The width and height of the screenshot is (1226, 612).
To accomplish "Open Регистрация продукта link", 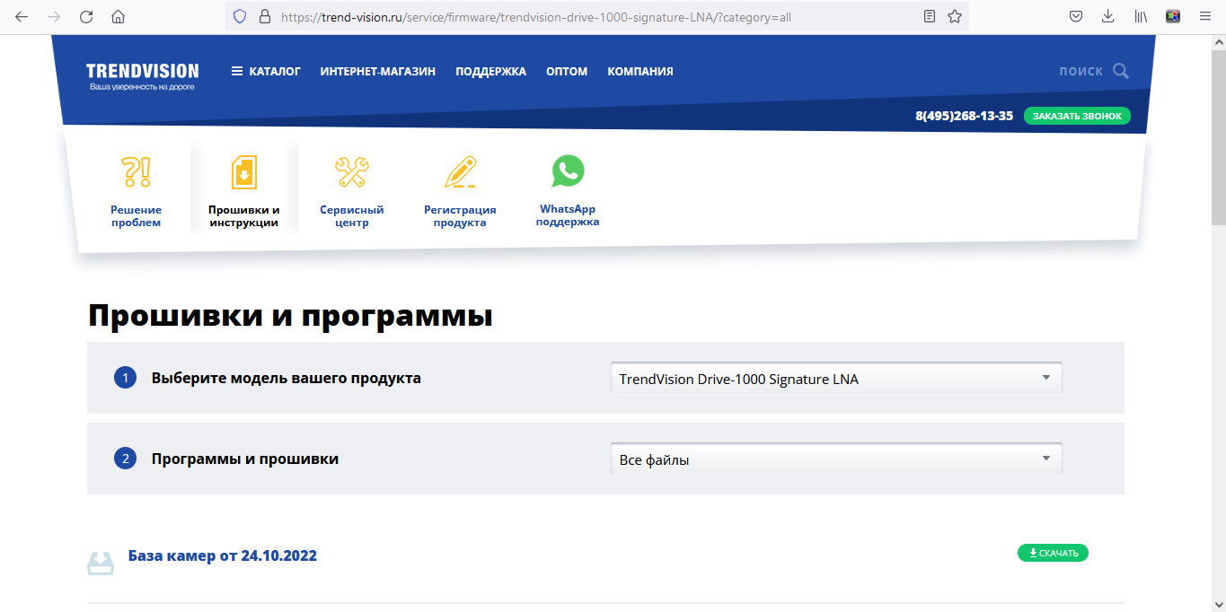I will click(460, 216).
